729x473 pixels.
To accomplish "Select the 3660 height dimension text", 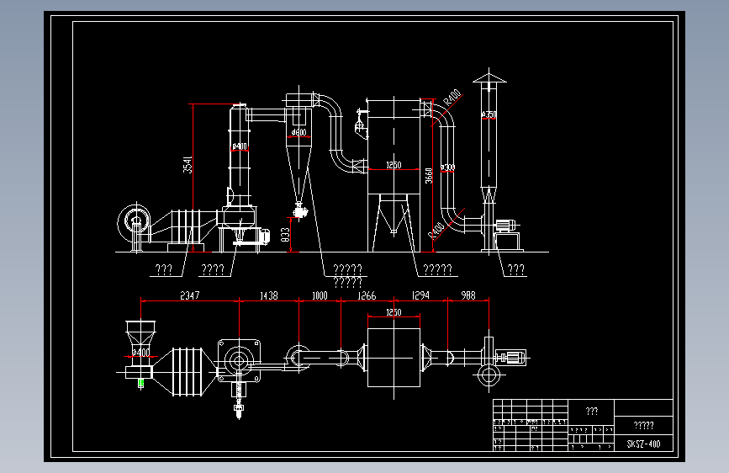I will 429,176.
